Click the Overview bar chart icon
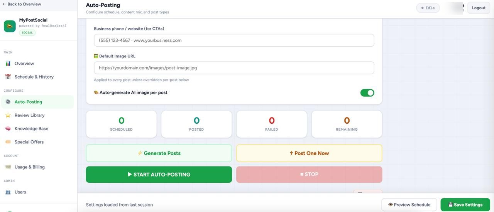Image resolution: width=494 pixels, height=212 pixels. pos(8,64)
